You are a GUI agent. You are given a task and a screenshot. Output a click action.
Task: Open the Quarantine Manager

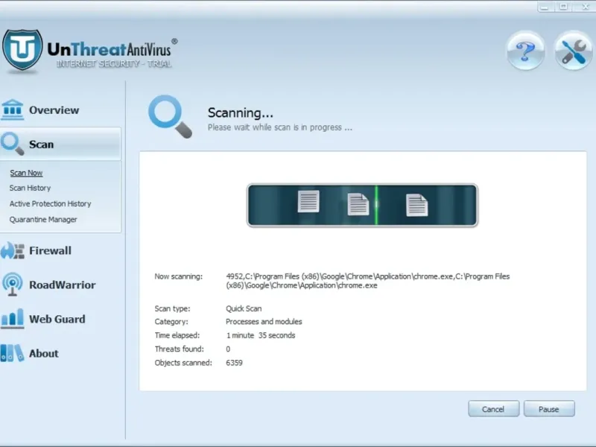click(43, 220)
